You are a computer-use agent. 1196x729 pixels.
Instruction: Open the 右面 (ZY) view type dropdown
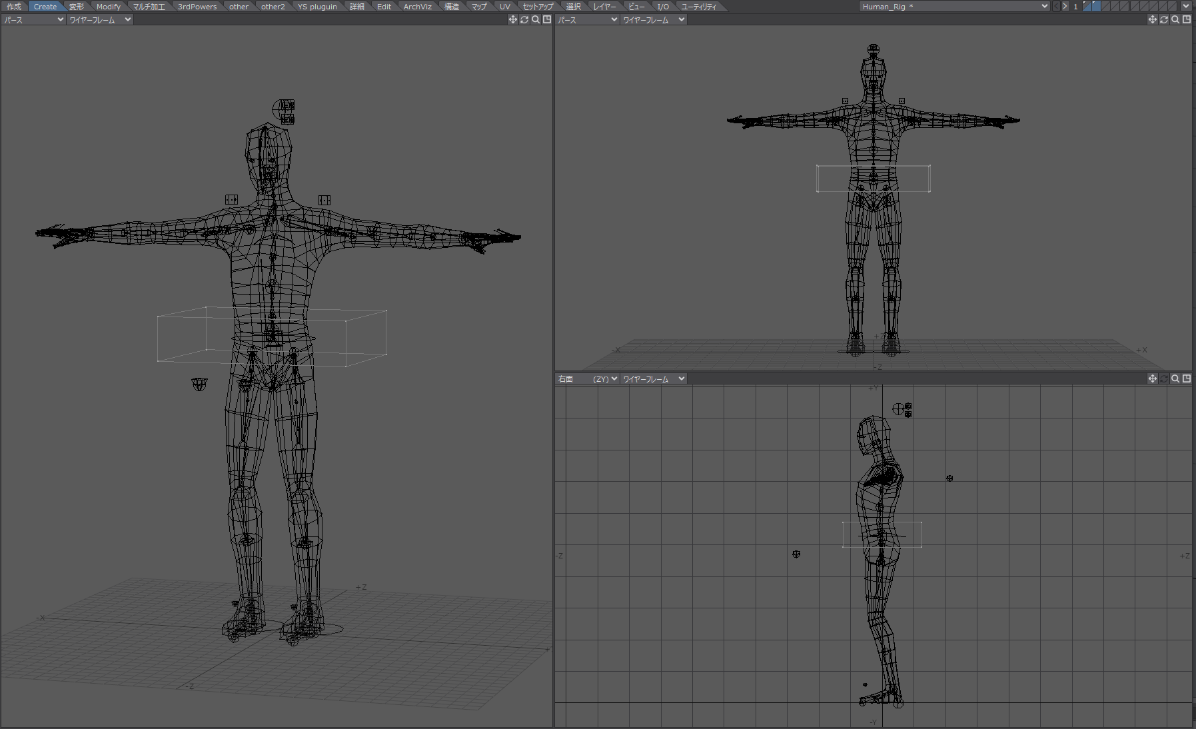(588, 378)
